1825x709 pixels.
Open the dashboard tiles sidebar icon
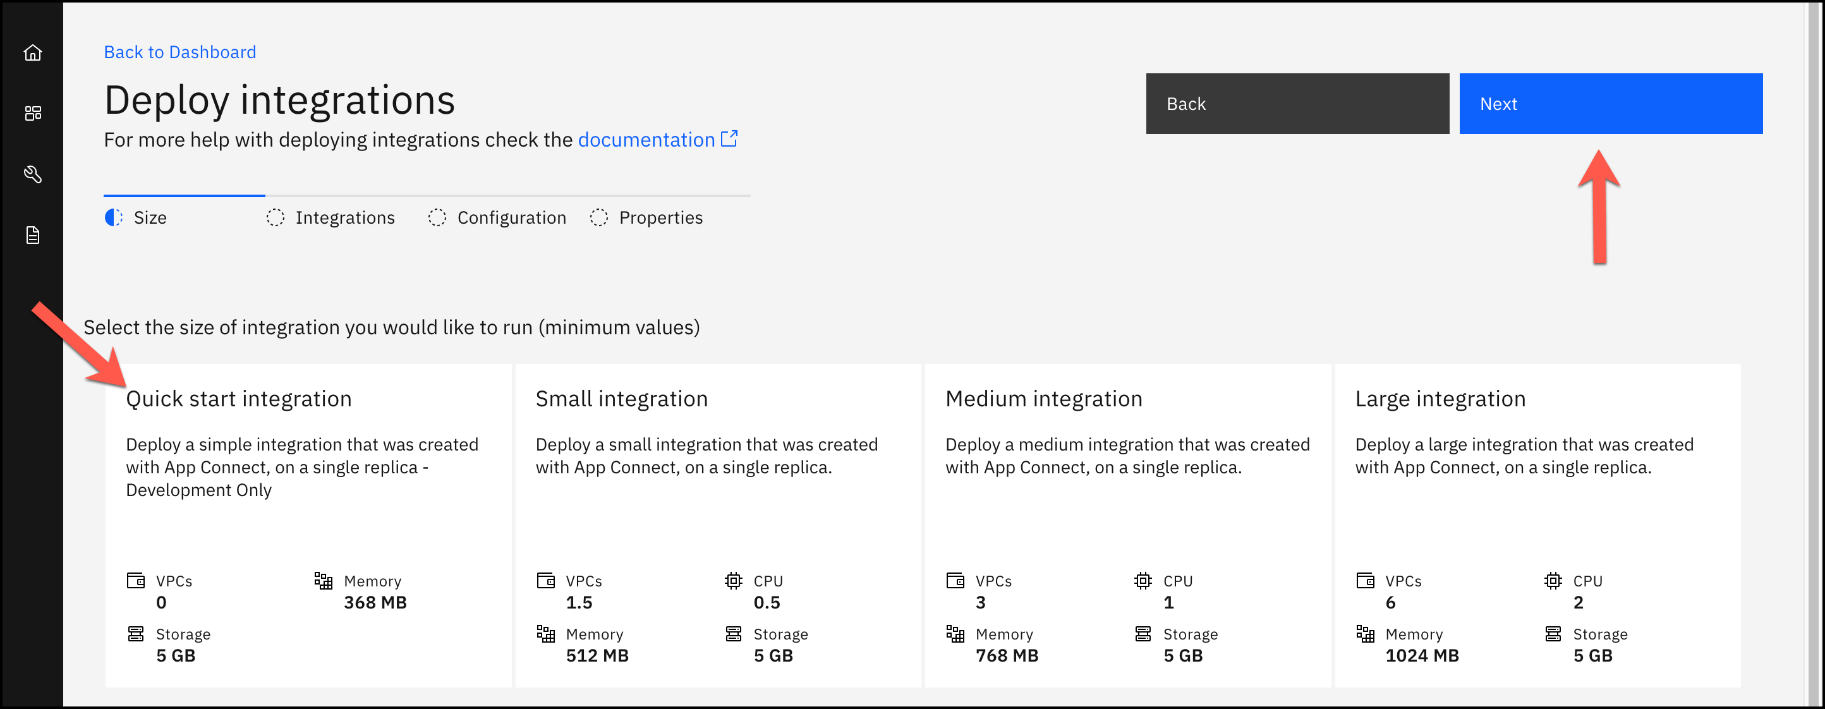click(x=33, y=113)
